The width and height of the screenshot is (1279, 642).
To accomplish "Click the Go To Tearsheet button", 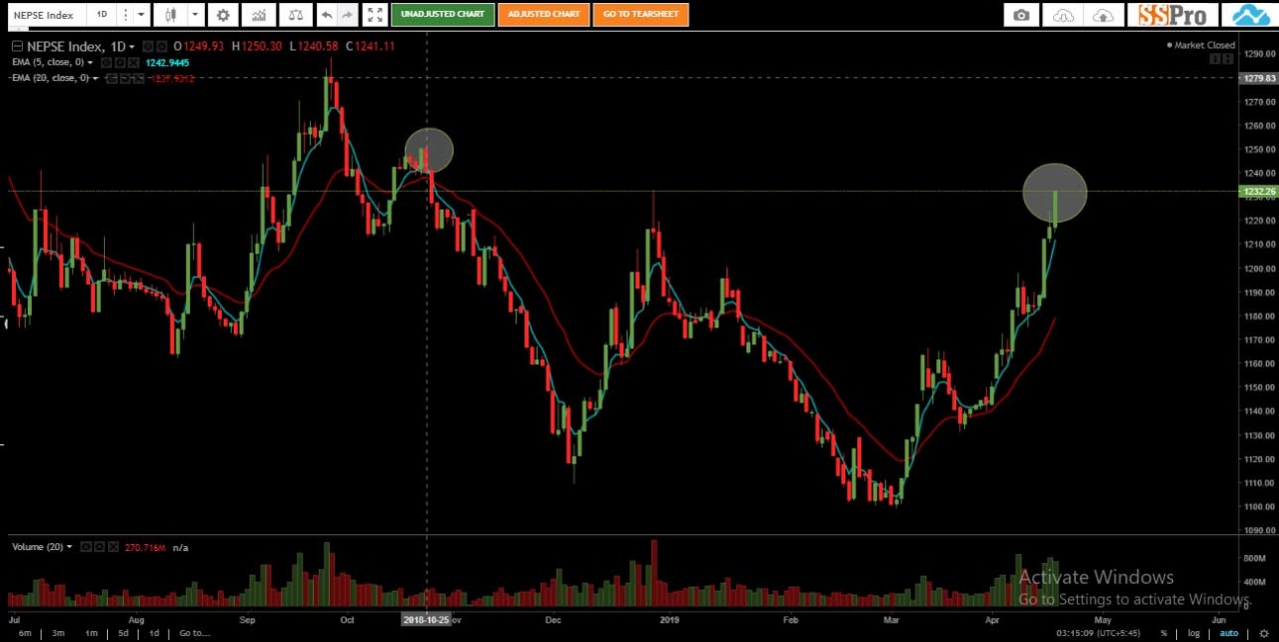I will point(640,15).
